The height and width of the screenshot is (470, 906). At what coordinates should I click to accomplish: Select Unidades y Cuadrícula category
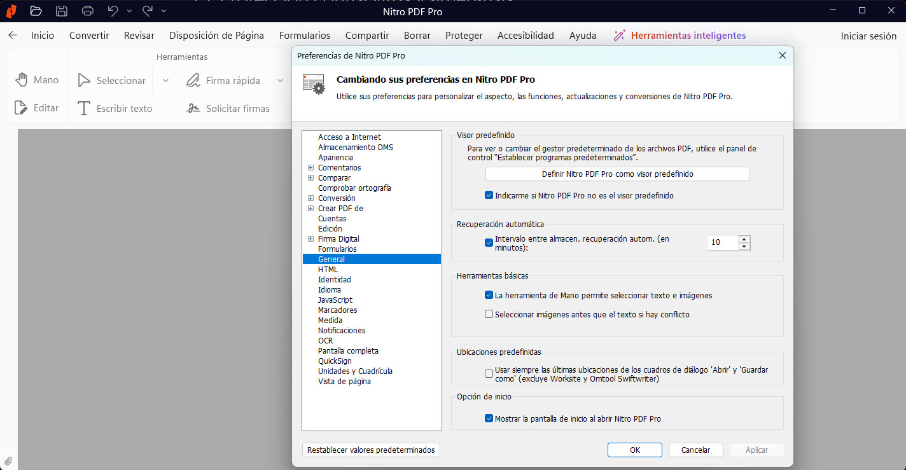click(355, 371)
